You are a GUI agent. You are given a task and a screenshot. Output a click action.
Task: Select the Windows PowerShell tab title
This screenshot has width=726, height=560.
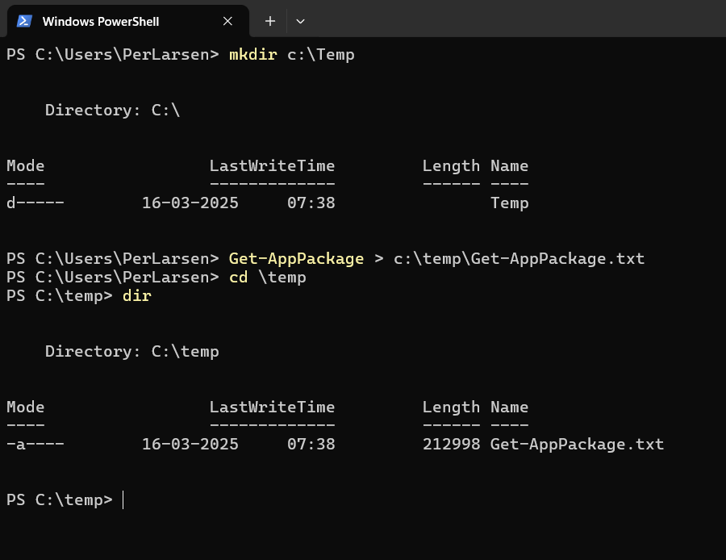(x=100, y=21)
